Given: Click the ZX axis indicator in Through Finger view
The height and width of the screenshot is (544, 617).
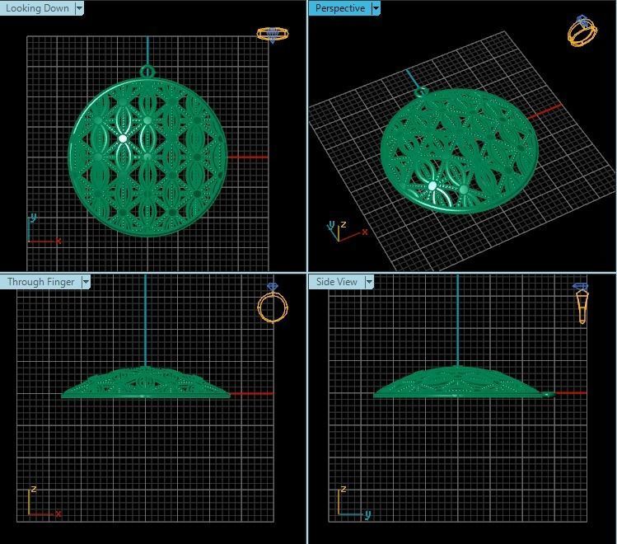Looking at the screenshot, I should tap(44, 501).
